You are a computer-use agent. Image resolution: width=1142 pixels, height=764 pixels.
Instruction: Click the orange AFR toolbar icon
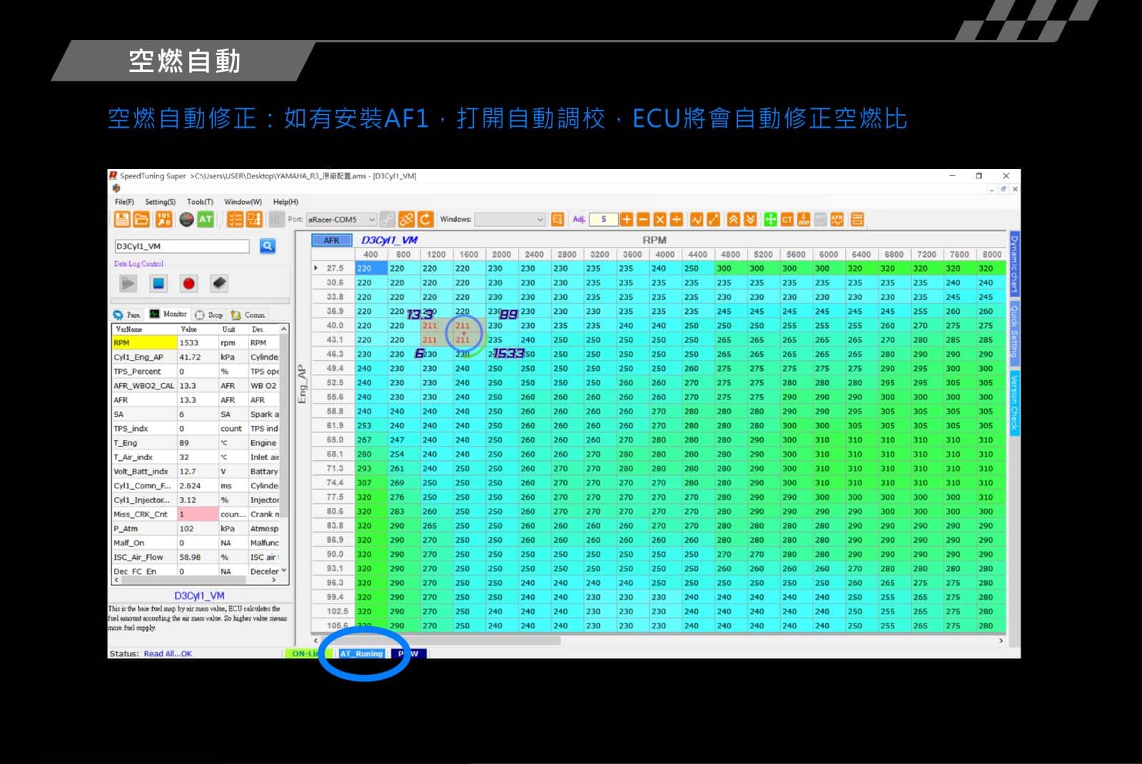(837, 220)
